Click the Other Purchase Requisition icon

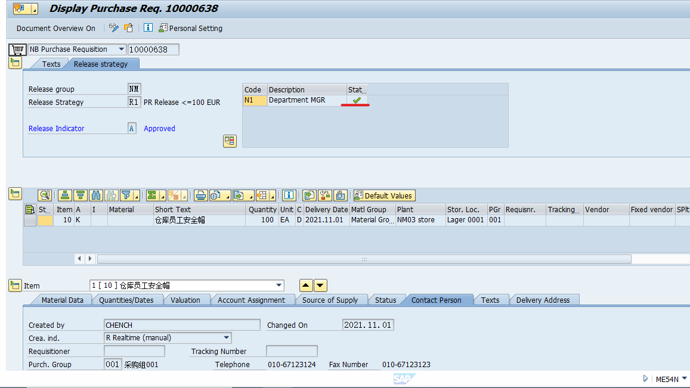pos(128,28)
